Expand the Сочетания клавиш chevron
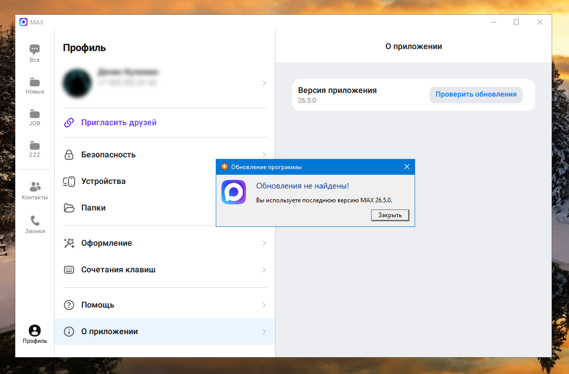569x374 pixels. (x=264, y=270)
